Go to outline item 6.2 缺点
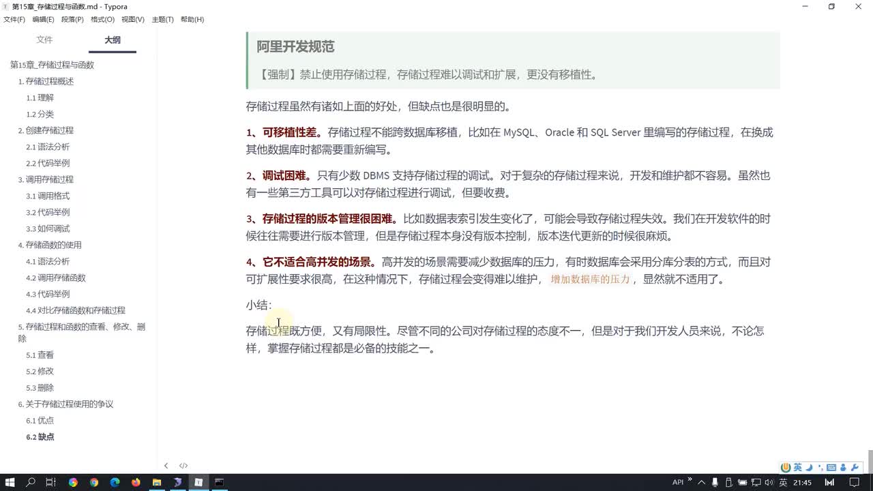 point(40,436)
